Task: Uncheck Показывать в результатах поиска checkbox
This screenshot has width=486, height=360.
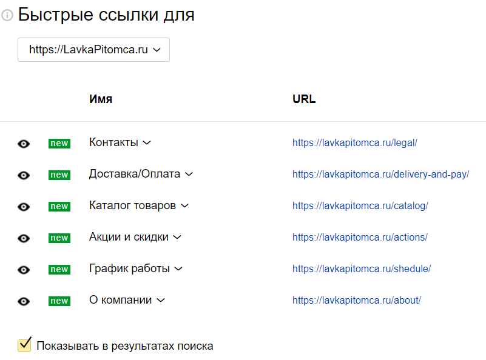Action: [x=24, y=345]
